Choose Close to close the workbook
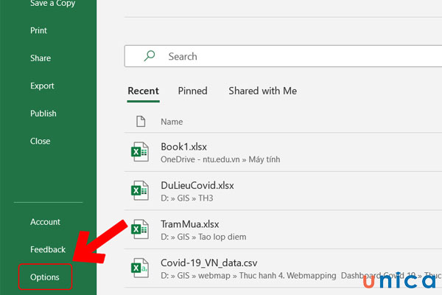The width and height of the screenshot is (442, 295). click(x=40, y=141)
